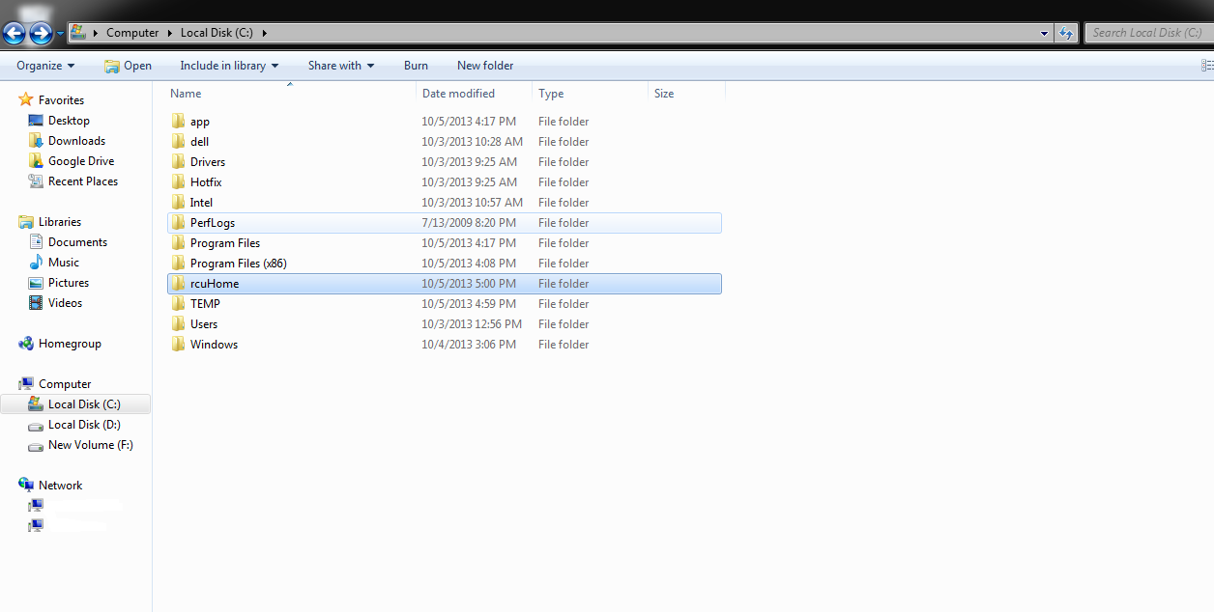Viewport: 1214px width, 612px height.
Task: Click the Burn toolbar button
Action: click(x=416, y=65)
